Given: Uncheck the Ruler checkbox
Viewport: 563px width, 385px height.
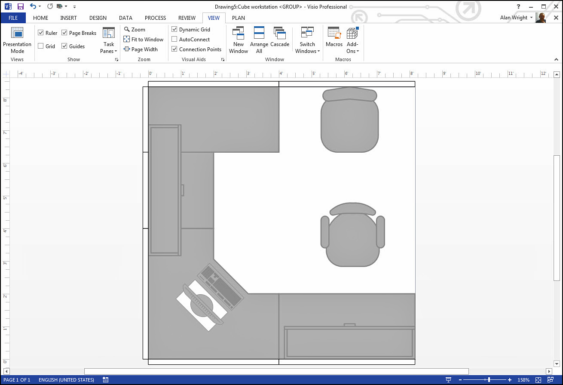Looking at the screenshot, I should pos(40,33).
